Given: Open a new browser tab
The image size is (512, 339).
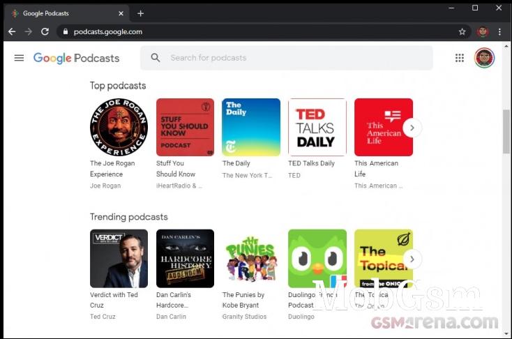Looking at the screenshot, I should (x=140, y=13).
